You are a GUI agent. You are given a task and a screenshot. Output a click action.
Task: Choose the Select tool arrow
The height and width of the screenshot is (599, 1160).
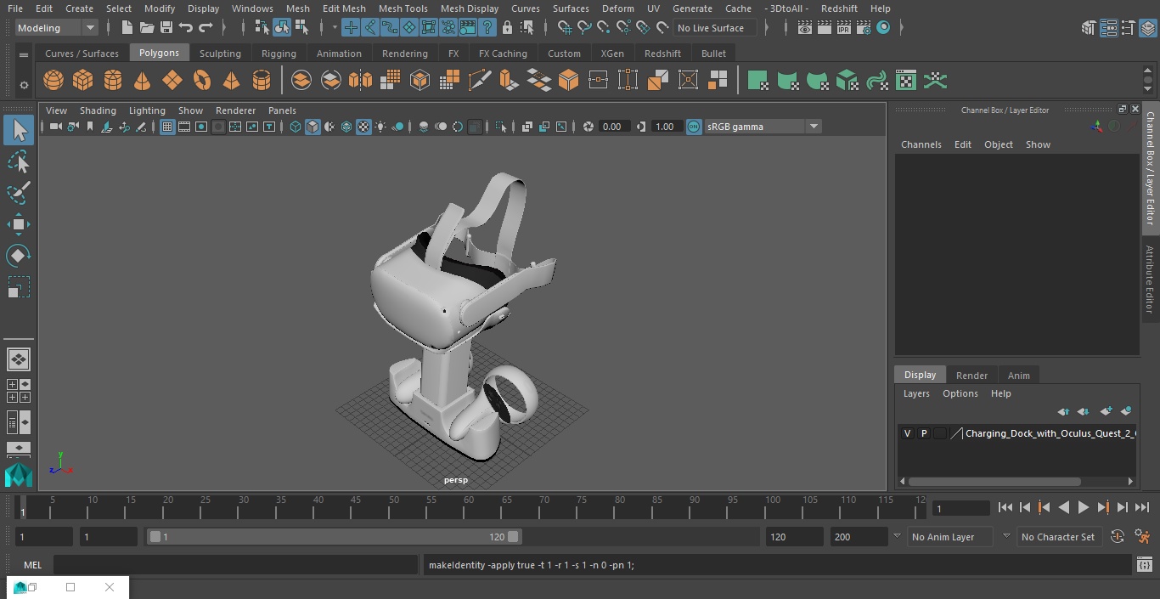coord(18,130)
